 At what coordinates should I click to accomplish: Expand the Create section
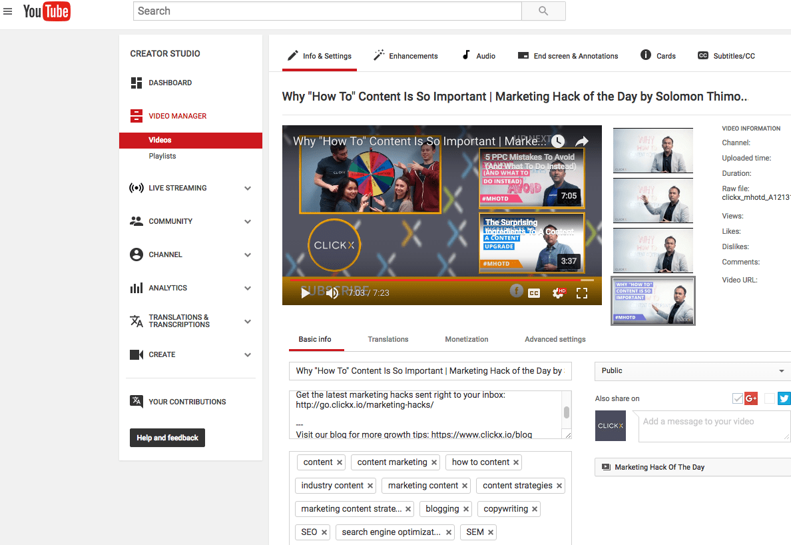(248, 354)
